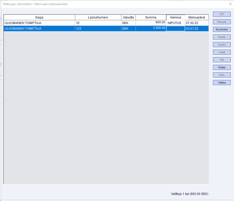Click the NIPUTUS cell in first row
The height and width of the screenshot is (201, 234).
175,23
